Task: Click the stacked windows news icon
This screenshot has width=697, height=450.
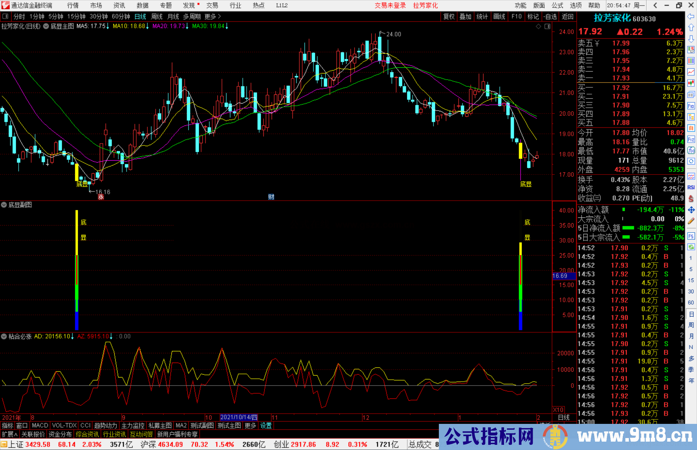Action: coord(691,95)
